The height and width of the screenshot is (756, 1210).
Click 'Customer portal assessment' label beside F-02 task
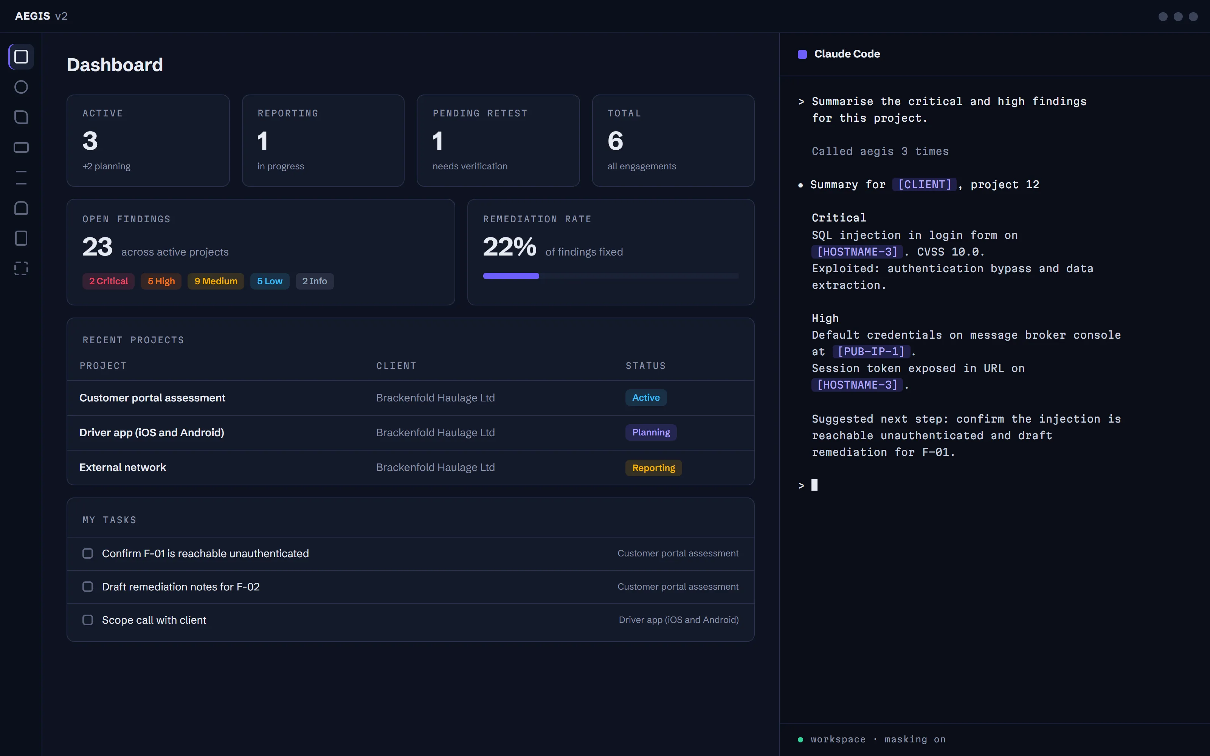(678, 587)
